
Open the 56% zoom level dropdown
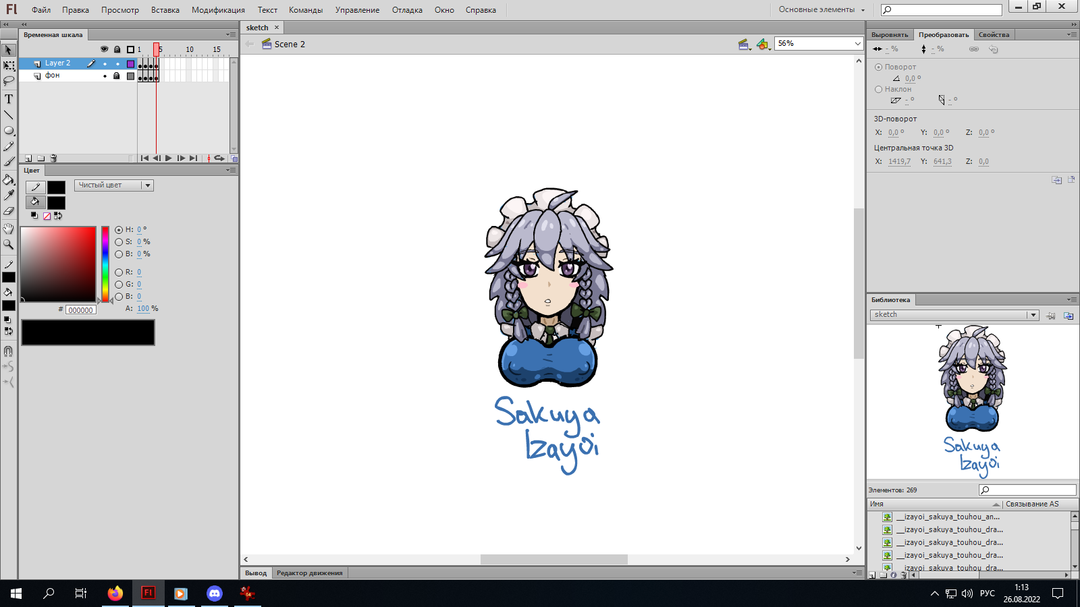(x=819, y=44)
